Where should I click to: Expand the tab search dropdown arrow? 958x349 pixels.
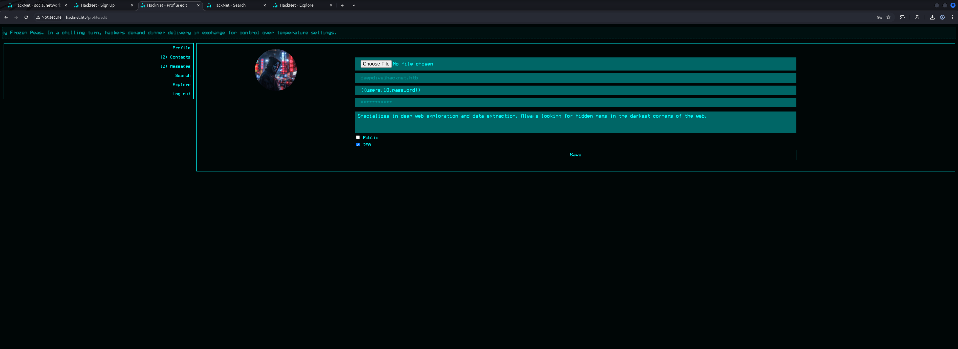click(354, 5)
